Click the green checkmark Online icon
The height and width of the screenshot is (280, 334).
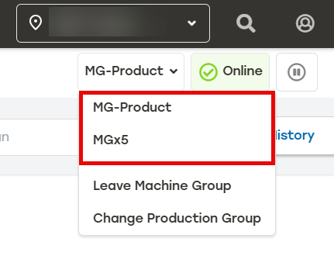(208, 72)
